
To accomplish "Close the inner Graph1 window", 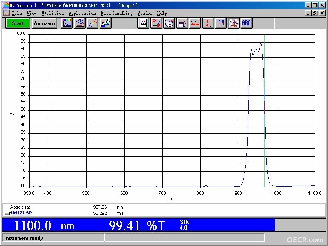I will point(322,13).
